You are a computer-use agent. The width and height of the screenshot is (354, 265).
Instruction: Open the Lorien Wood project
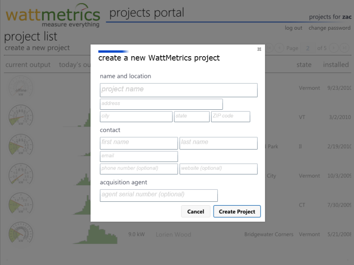coord(173,234)
